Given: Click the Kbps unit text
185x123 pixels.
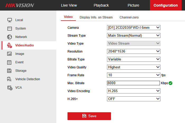Looking at the screenshot, I should click(x=164, y=83).
